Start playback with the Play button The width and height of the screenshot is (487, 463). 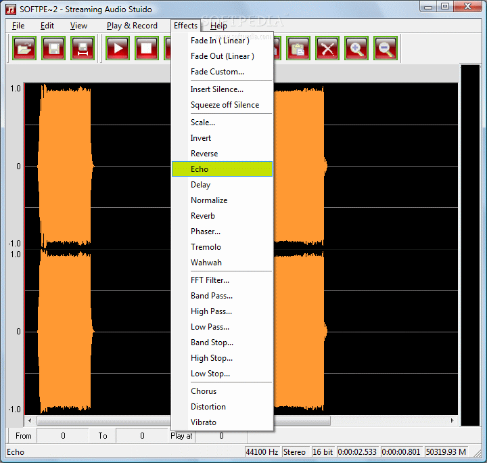[118, 48]
